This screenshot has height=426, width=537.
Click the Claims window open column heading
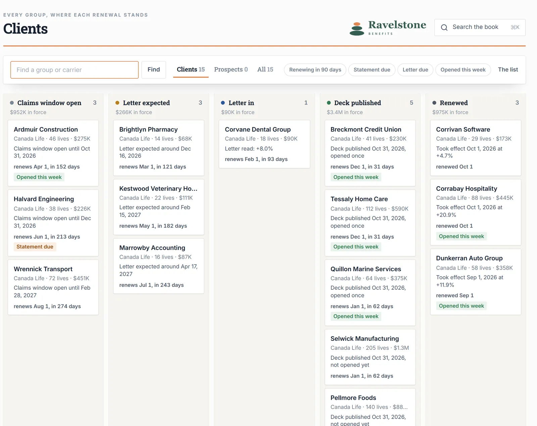click(x=49, y=103)
